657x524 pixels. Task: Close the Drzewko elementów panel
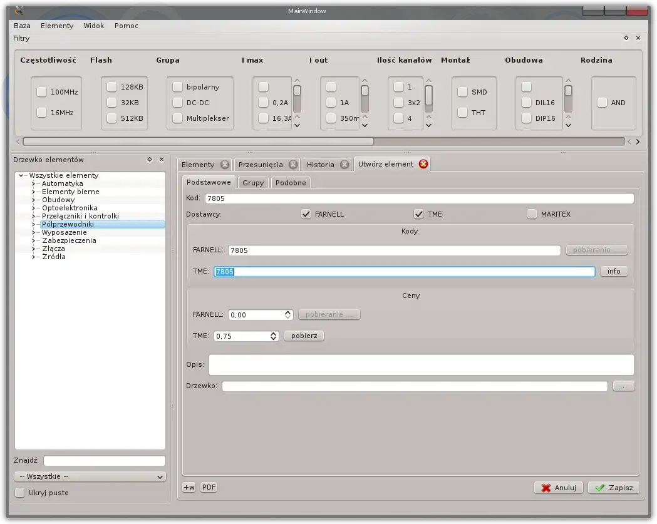162,160
